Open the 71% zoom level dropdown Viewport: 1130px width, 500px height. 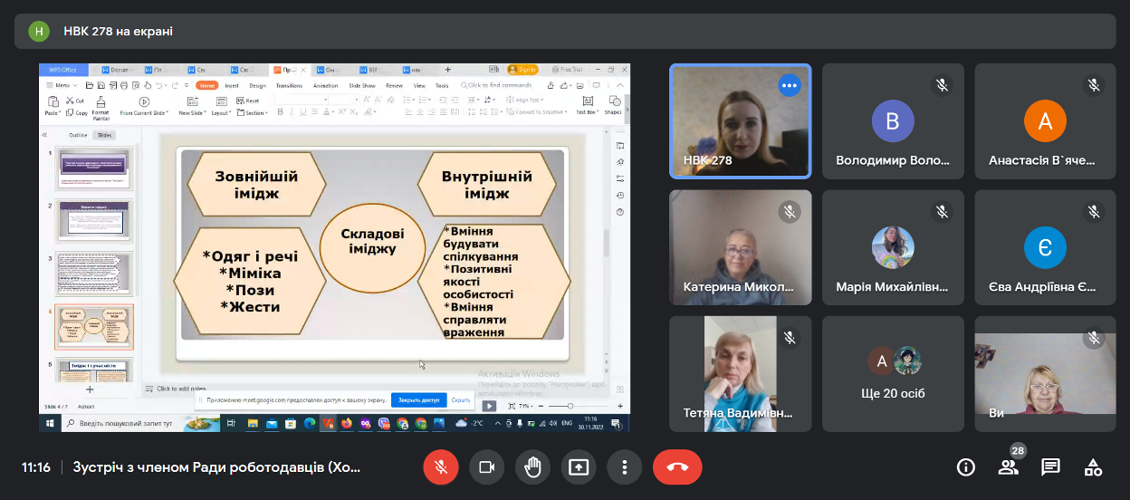(x=526, y=406)
